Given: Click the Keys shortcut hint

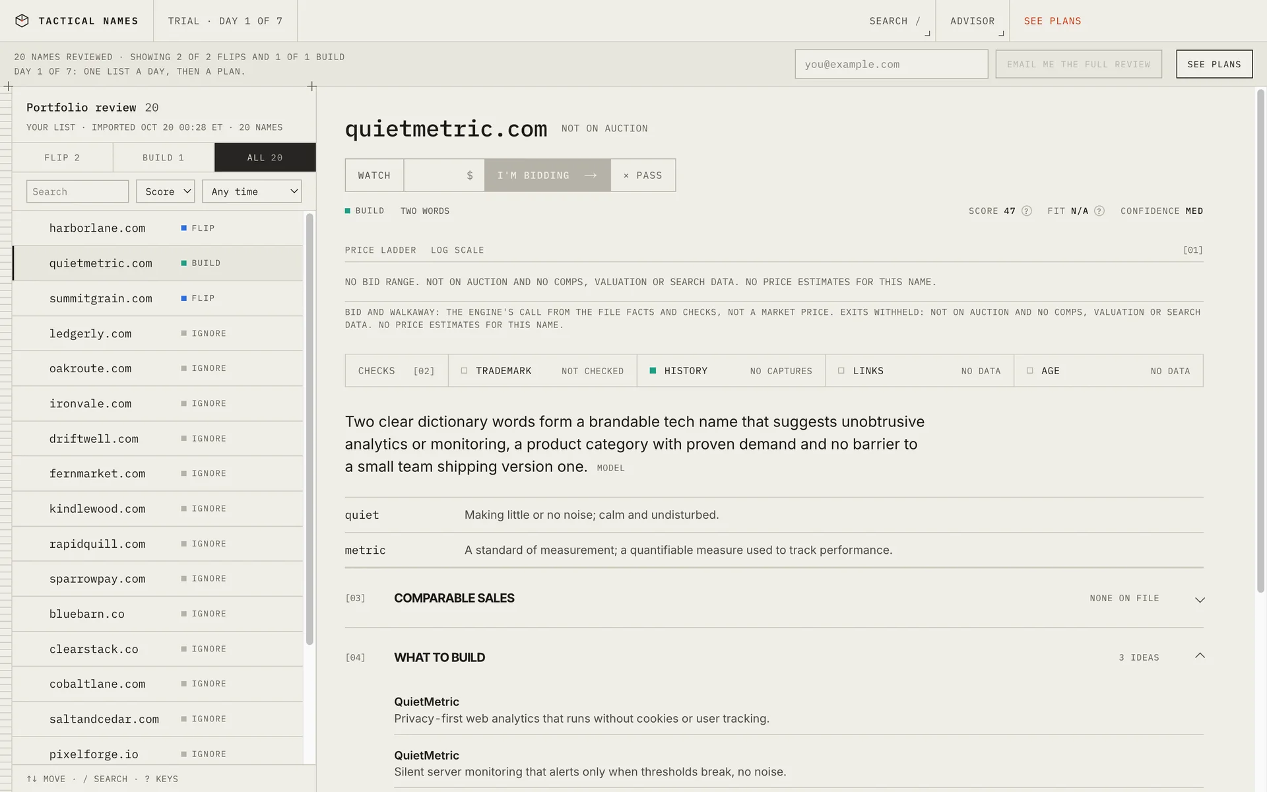Looking at the screenshot, I should 162,779.
